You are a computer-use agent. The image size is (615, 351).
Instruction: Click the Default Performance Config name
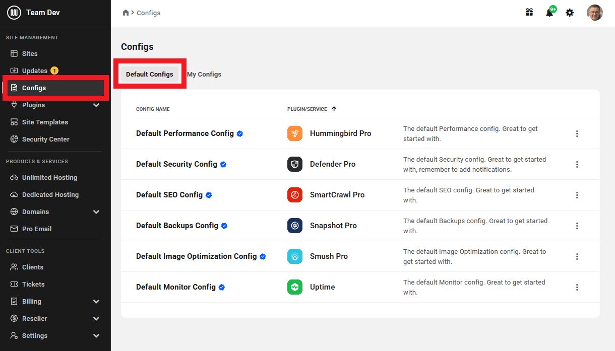(x=185, y=133)
